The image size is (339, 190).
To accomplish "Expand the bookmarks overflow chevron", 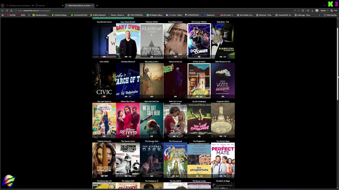I will point(319,15).
